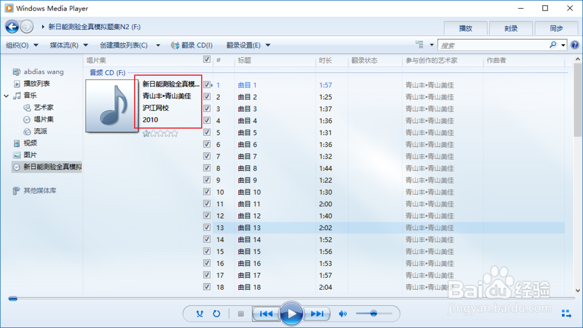Viewport: 583px width, 328px height.
Task: Click the genre text 沪江网校
Action: tap(156, 108)
